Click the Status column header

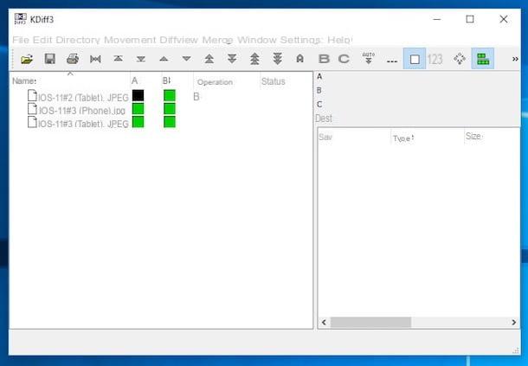tap(286, 81)
